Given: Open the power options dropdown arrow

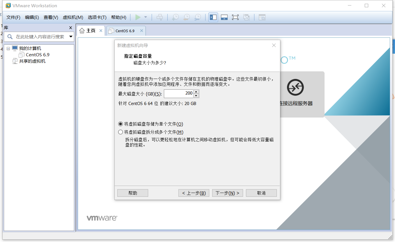Looking at the screenshot, I should click(146, 17).
